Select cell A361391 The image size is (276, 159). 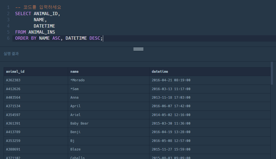(36, 123)
